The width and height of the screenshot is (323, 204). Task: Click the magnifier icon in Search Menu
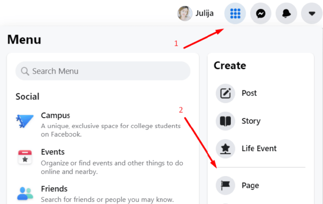point(25,71)
